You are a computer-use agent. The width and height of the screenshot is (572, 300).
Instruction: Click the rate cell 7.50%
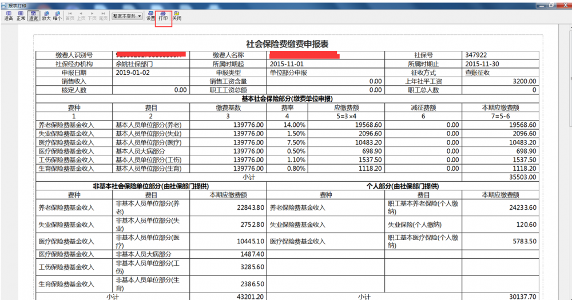point(296,142)
